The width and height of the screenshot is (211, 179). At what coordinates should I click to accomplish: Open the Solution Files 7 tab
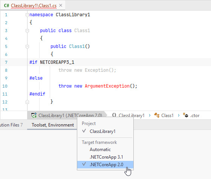pos(11,125)
